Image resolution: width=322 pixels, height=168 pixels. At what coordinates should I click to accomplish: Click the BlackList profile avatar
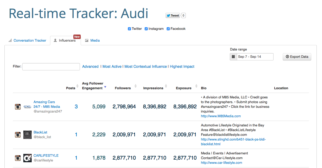tap(28, 135)
